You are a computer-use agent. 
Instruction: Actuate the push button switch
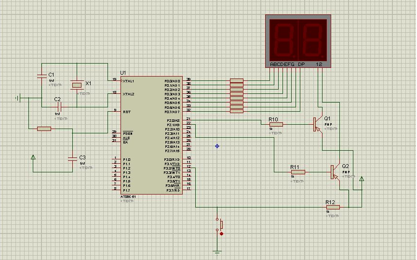point(219,225)
